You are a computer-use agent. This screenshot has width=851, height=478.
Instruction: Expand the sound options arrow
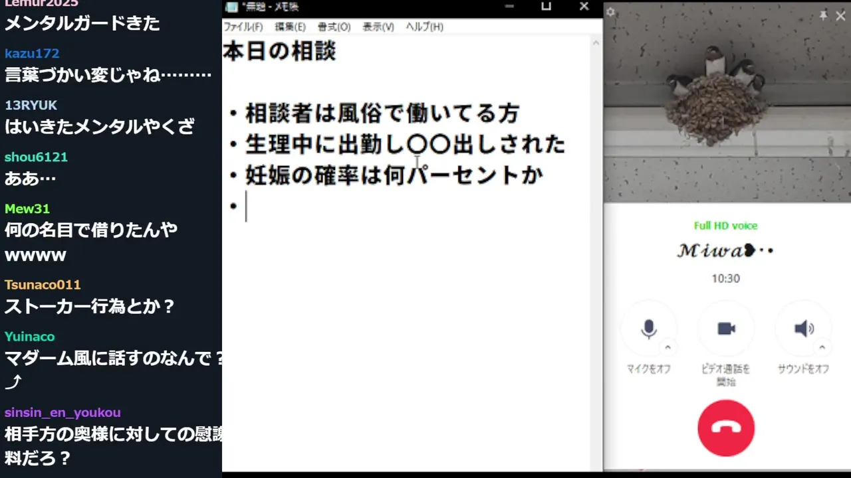(x=822, y=347)
